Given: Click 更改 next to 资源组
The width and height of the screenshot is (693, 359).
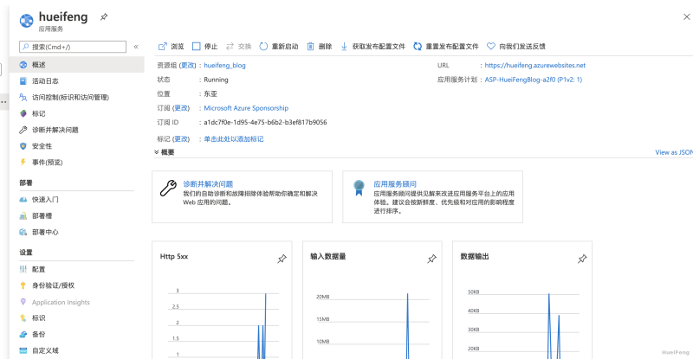Looking at the screenshot, I should point(187,66).
